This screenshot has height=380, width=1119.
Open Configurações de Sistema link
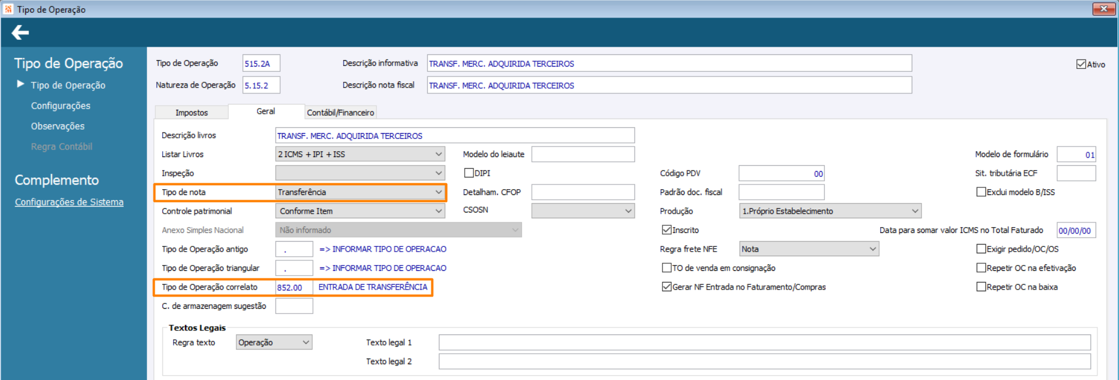pyautogui.click(x=69, y=202)
